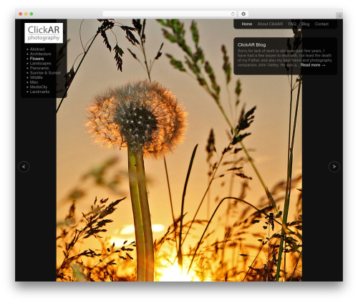Open the Wildlife gallery
Image resolution: width=358 pixels, height=303 pixels.
[37, 77]
